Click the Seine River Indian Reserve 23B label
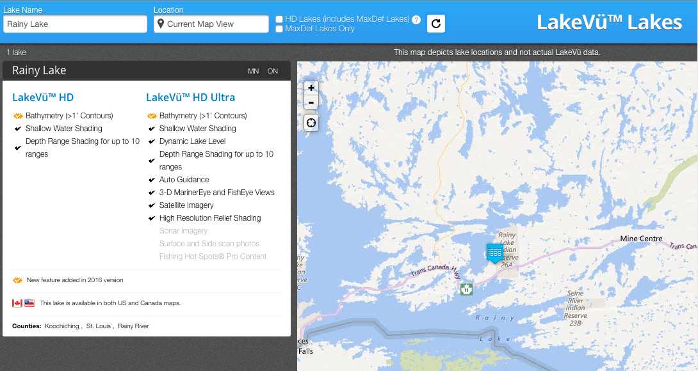 point(576,308)
